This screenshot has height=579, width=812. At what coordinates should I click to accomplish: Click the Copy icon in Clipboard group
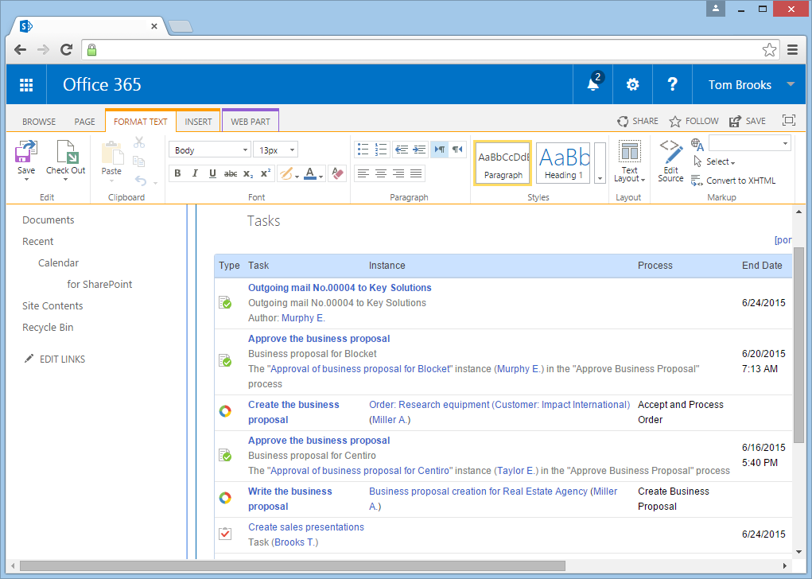[x=139, y=161]
